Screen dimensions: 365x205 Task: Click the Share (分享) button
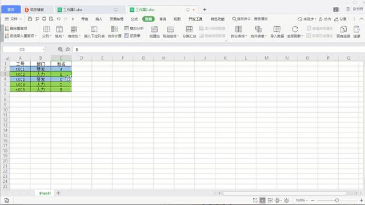point(340,19)
